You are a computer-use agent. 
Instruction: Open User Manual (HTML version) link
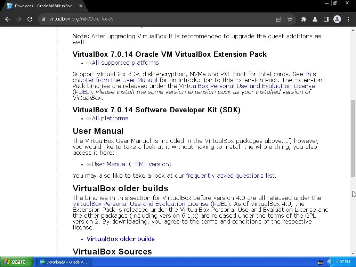tap(131, 164)
